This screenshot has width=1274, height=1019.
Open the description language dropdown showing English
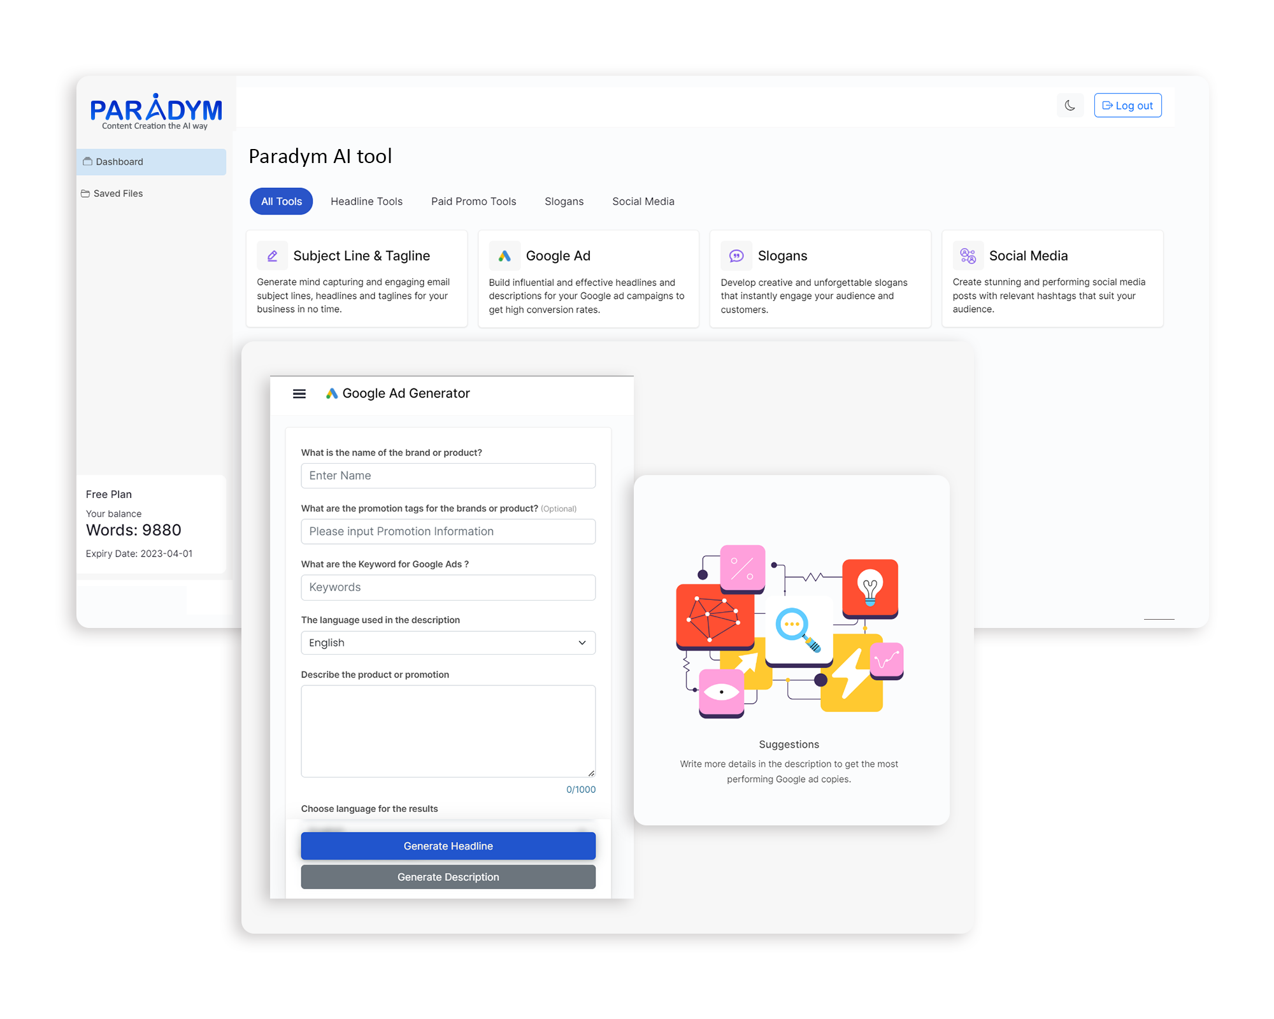(x=448, y=643)
